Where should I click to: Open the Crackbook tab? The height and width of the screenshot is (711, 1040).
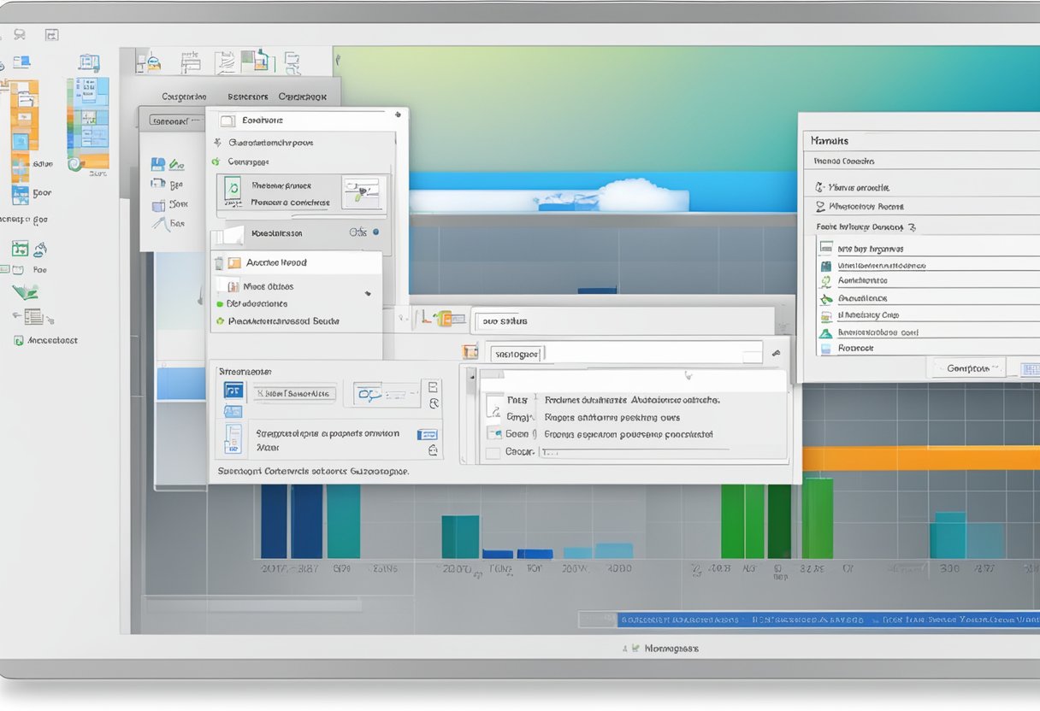pos(303,97)
